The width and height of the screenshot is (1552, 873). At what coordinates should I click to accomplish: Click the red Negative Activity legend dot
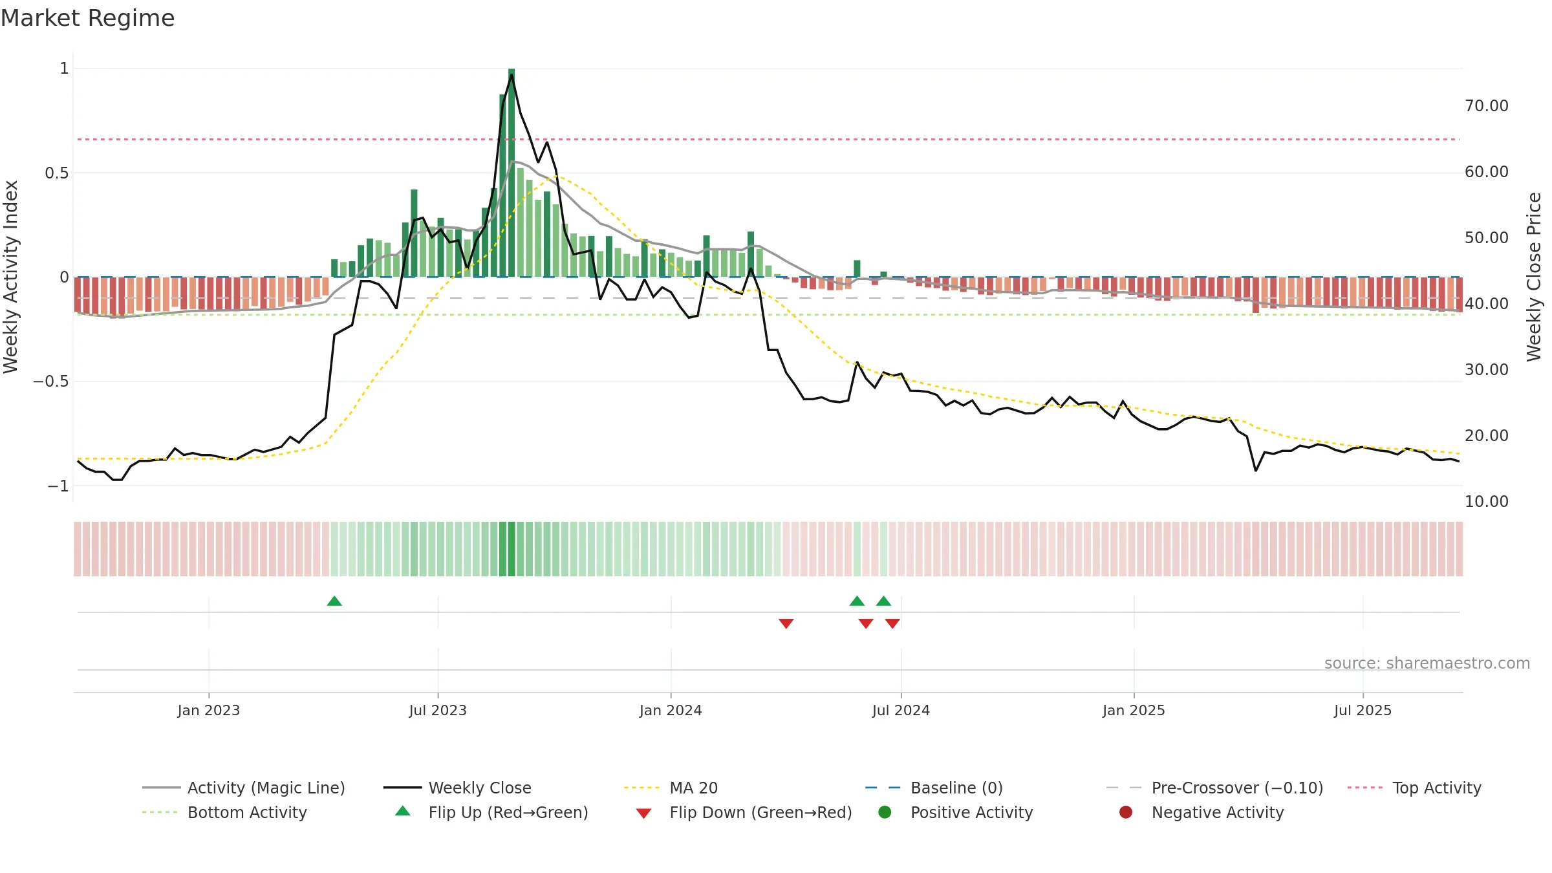click(x=1126, y=812)
